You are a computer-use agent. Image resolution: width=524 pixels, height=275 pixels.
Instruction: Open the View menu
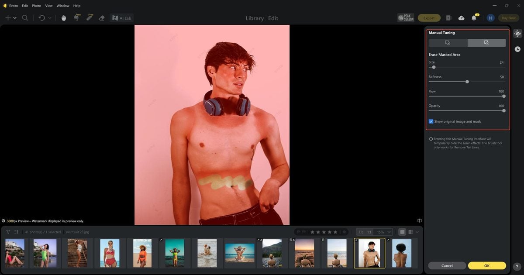click(x=49, y=6)
